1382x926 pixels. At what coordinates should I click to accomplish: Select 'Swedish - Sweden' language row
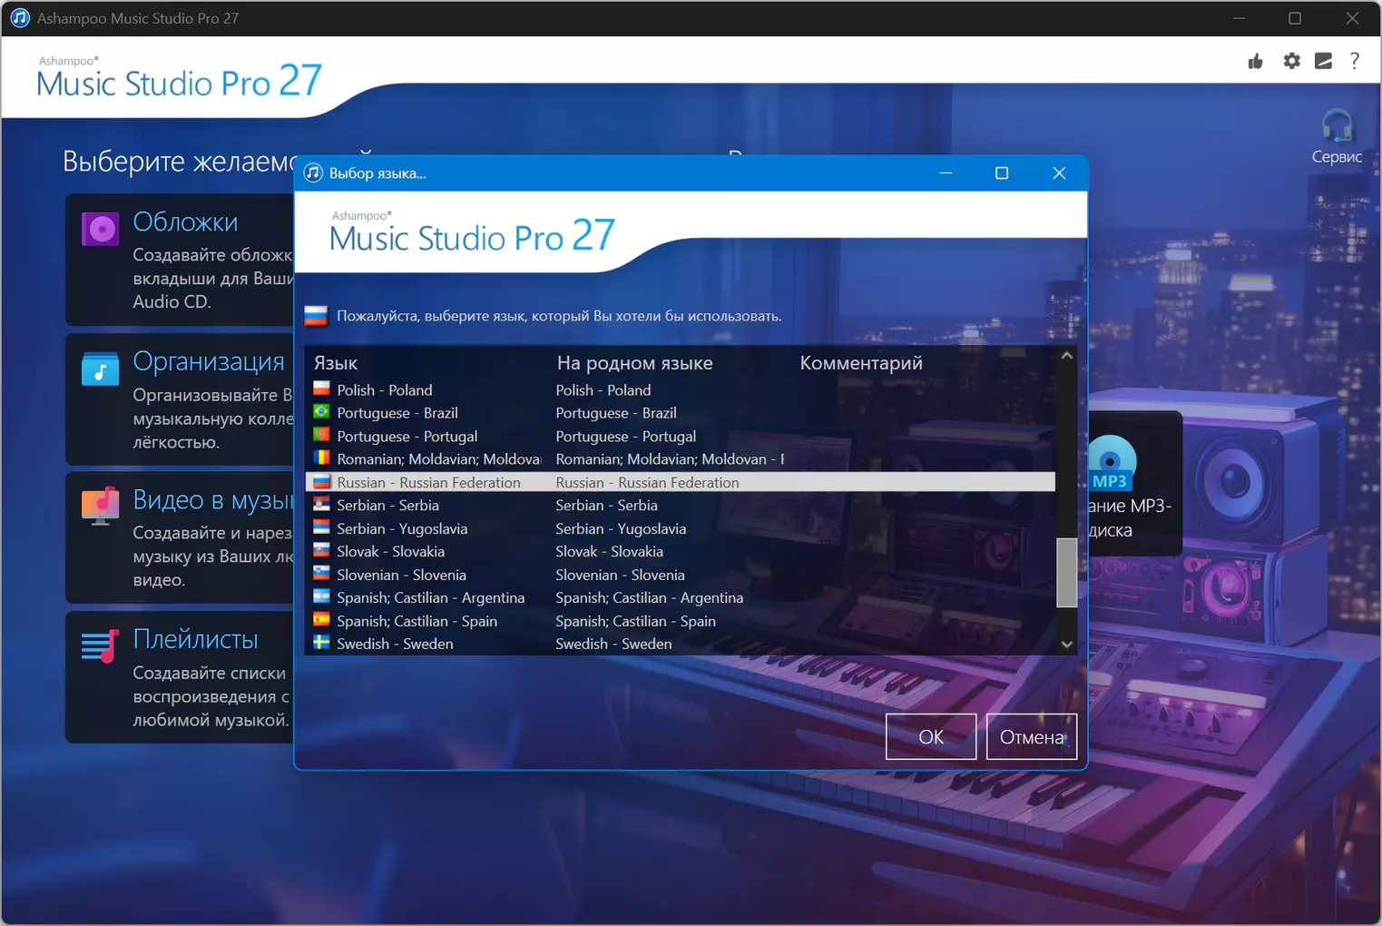681,644
